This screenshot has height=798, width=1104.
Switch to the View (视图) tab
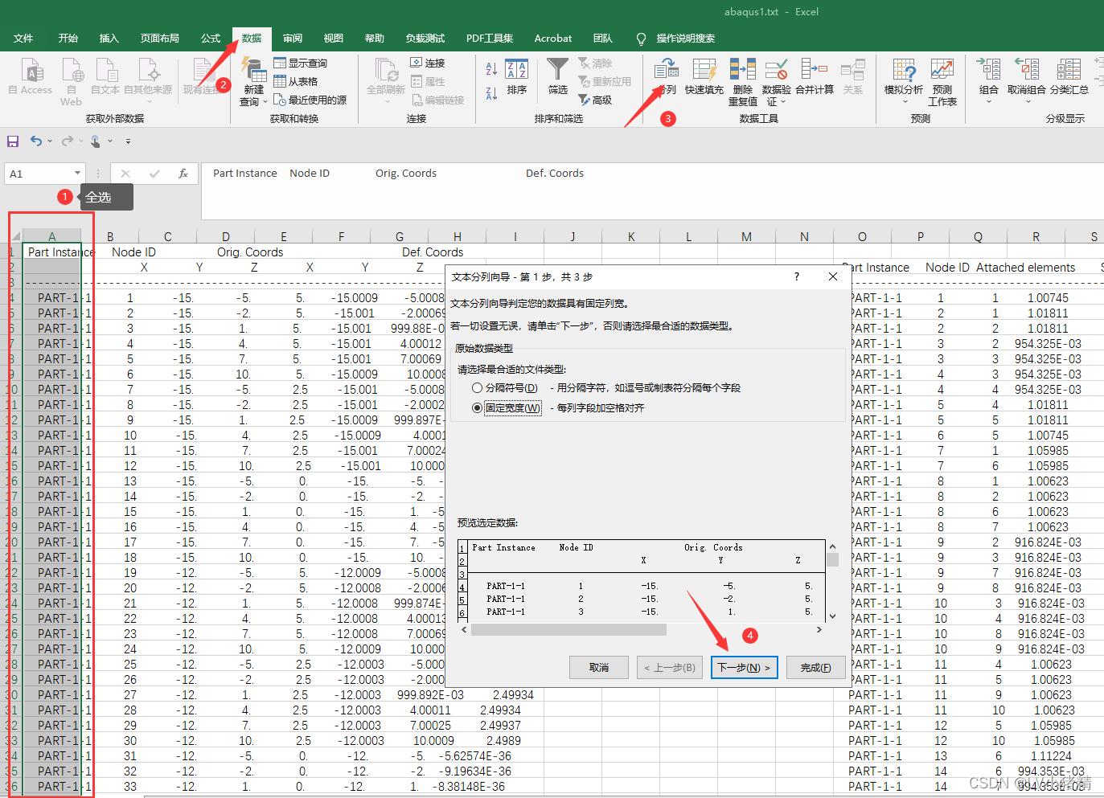(334, 39)
